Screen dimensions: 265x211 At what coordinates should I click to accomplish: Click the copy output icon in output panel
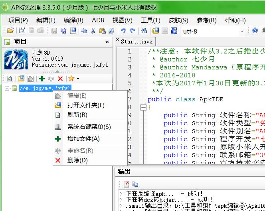pyautogui.click(x=135, y=184)
